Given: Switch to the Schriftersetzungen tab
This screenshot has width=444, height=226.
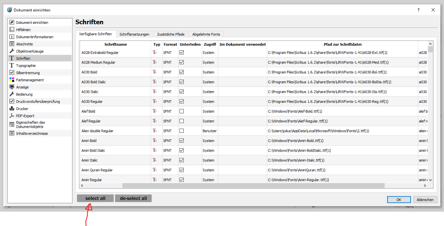Looking at the screenshot, I should click(134, 34).
